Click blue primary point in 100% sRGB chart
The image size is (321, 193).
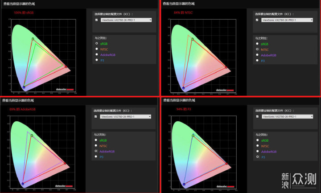(24, 87)
